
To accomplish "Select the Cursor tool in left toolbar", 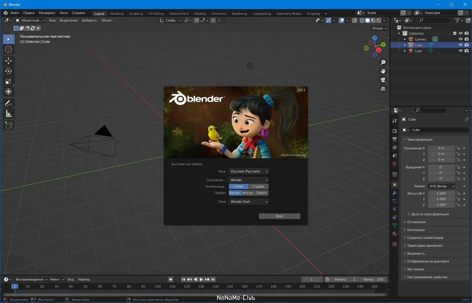I will [8, 49].
